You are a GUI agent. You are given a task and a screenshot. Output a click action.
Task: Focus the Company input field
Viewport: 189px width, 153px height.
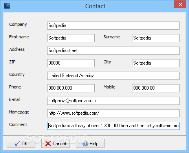click(113, 25)
